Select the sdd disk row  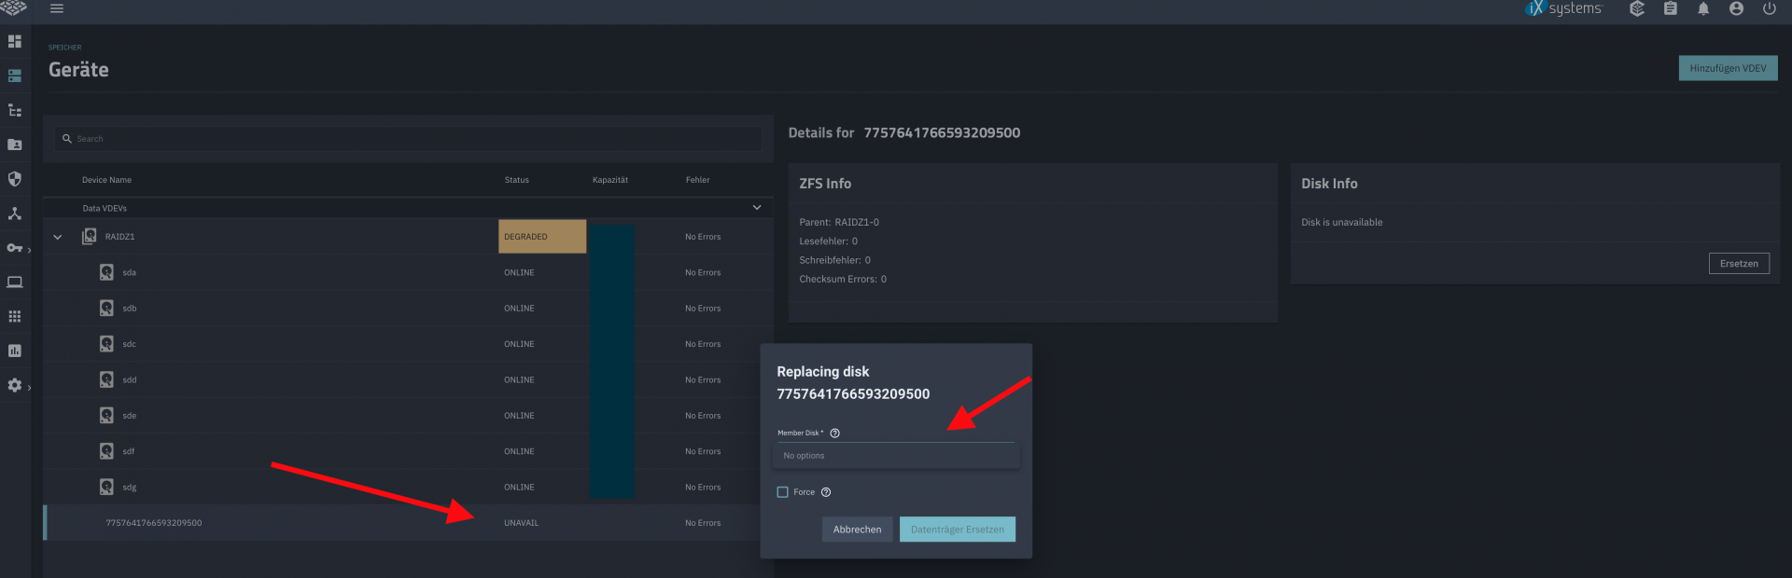[408, 379]
